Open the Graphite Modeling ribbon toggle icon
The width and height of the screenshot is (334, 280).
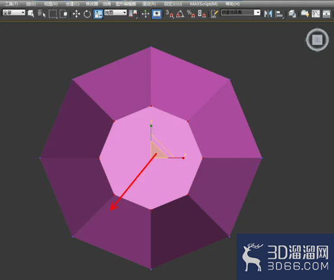pyautogui.click(x=305, y=14)
